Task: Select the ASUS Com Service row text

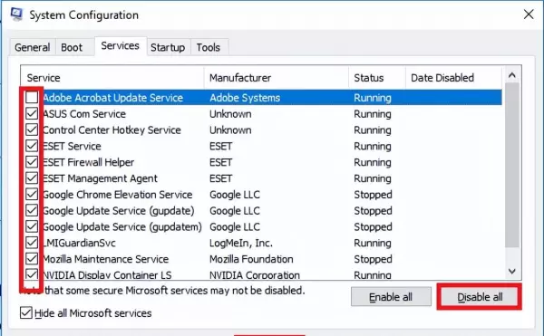Action: [x=84, y=113]
